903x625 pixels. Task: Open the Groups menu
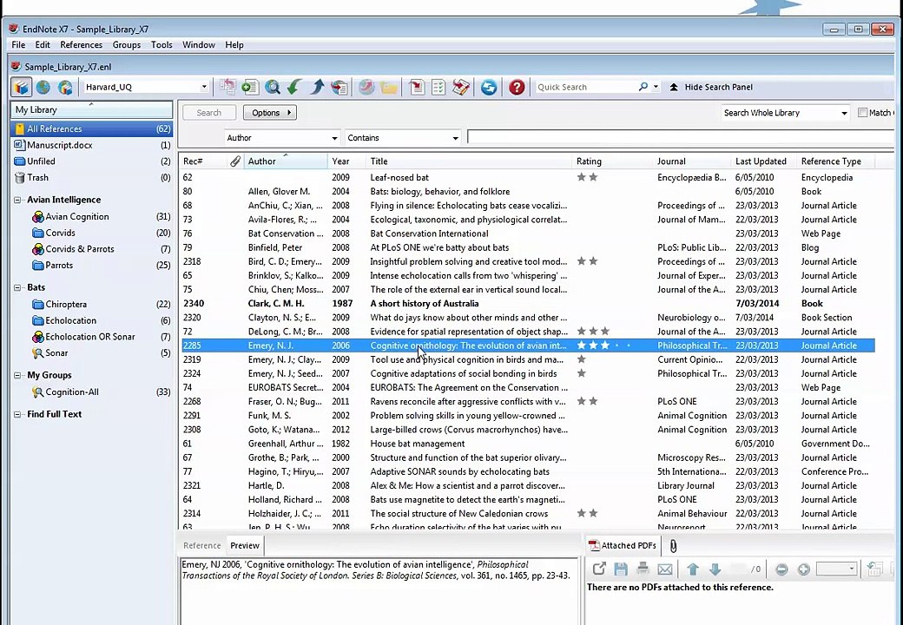click(127, 45)
